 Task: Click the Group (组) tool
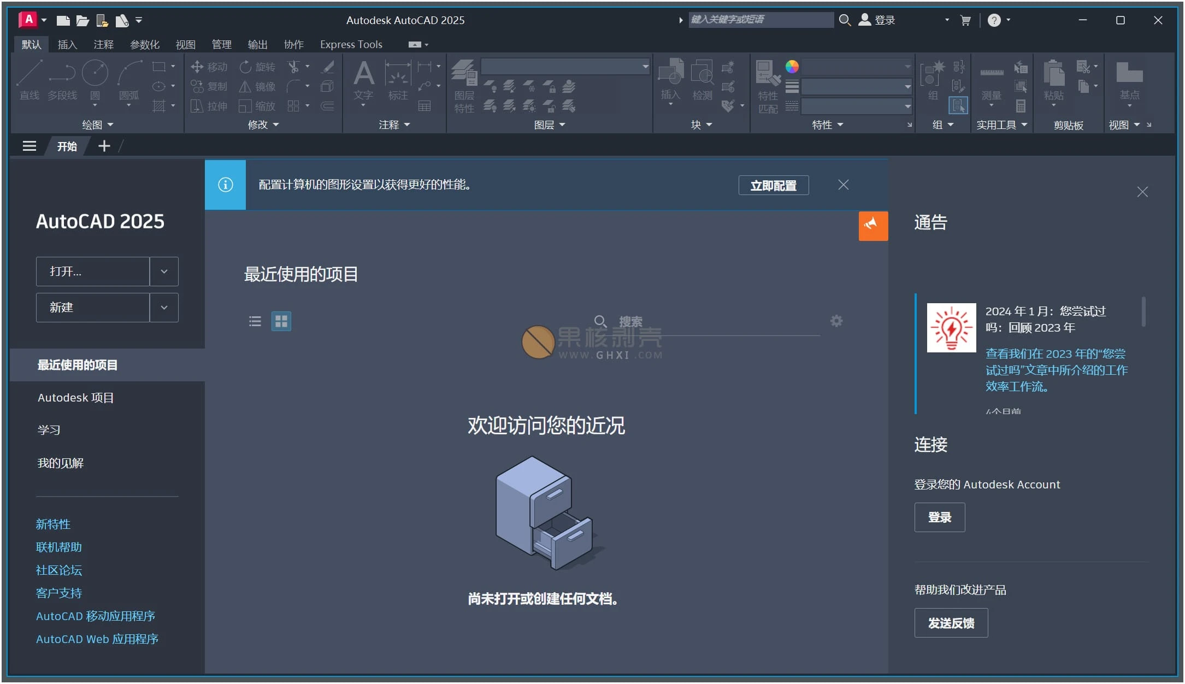(x=933, y=80)
